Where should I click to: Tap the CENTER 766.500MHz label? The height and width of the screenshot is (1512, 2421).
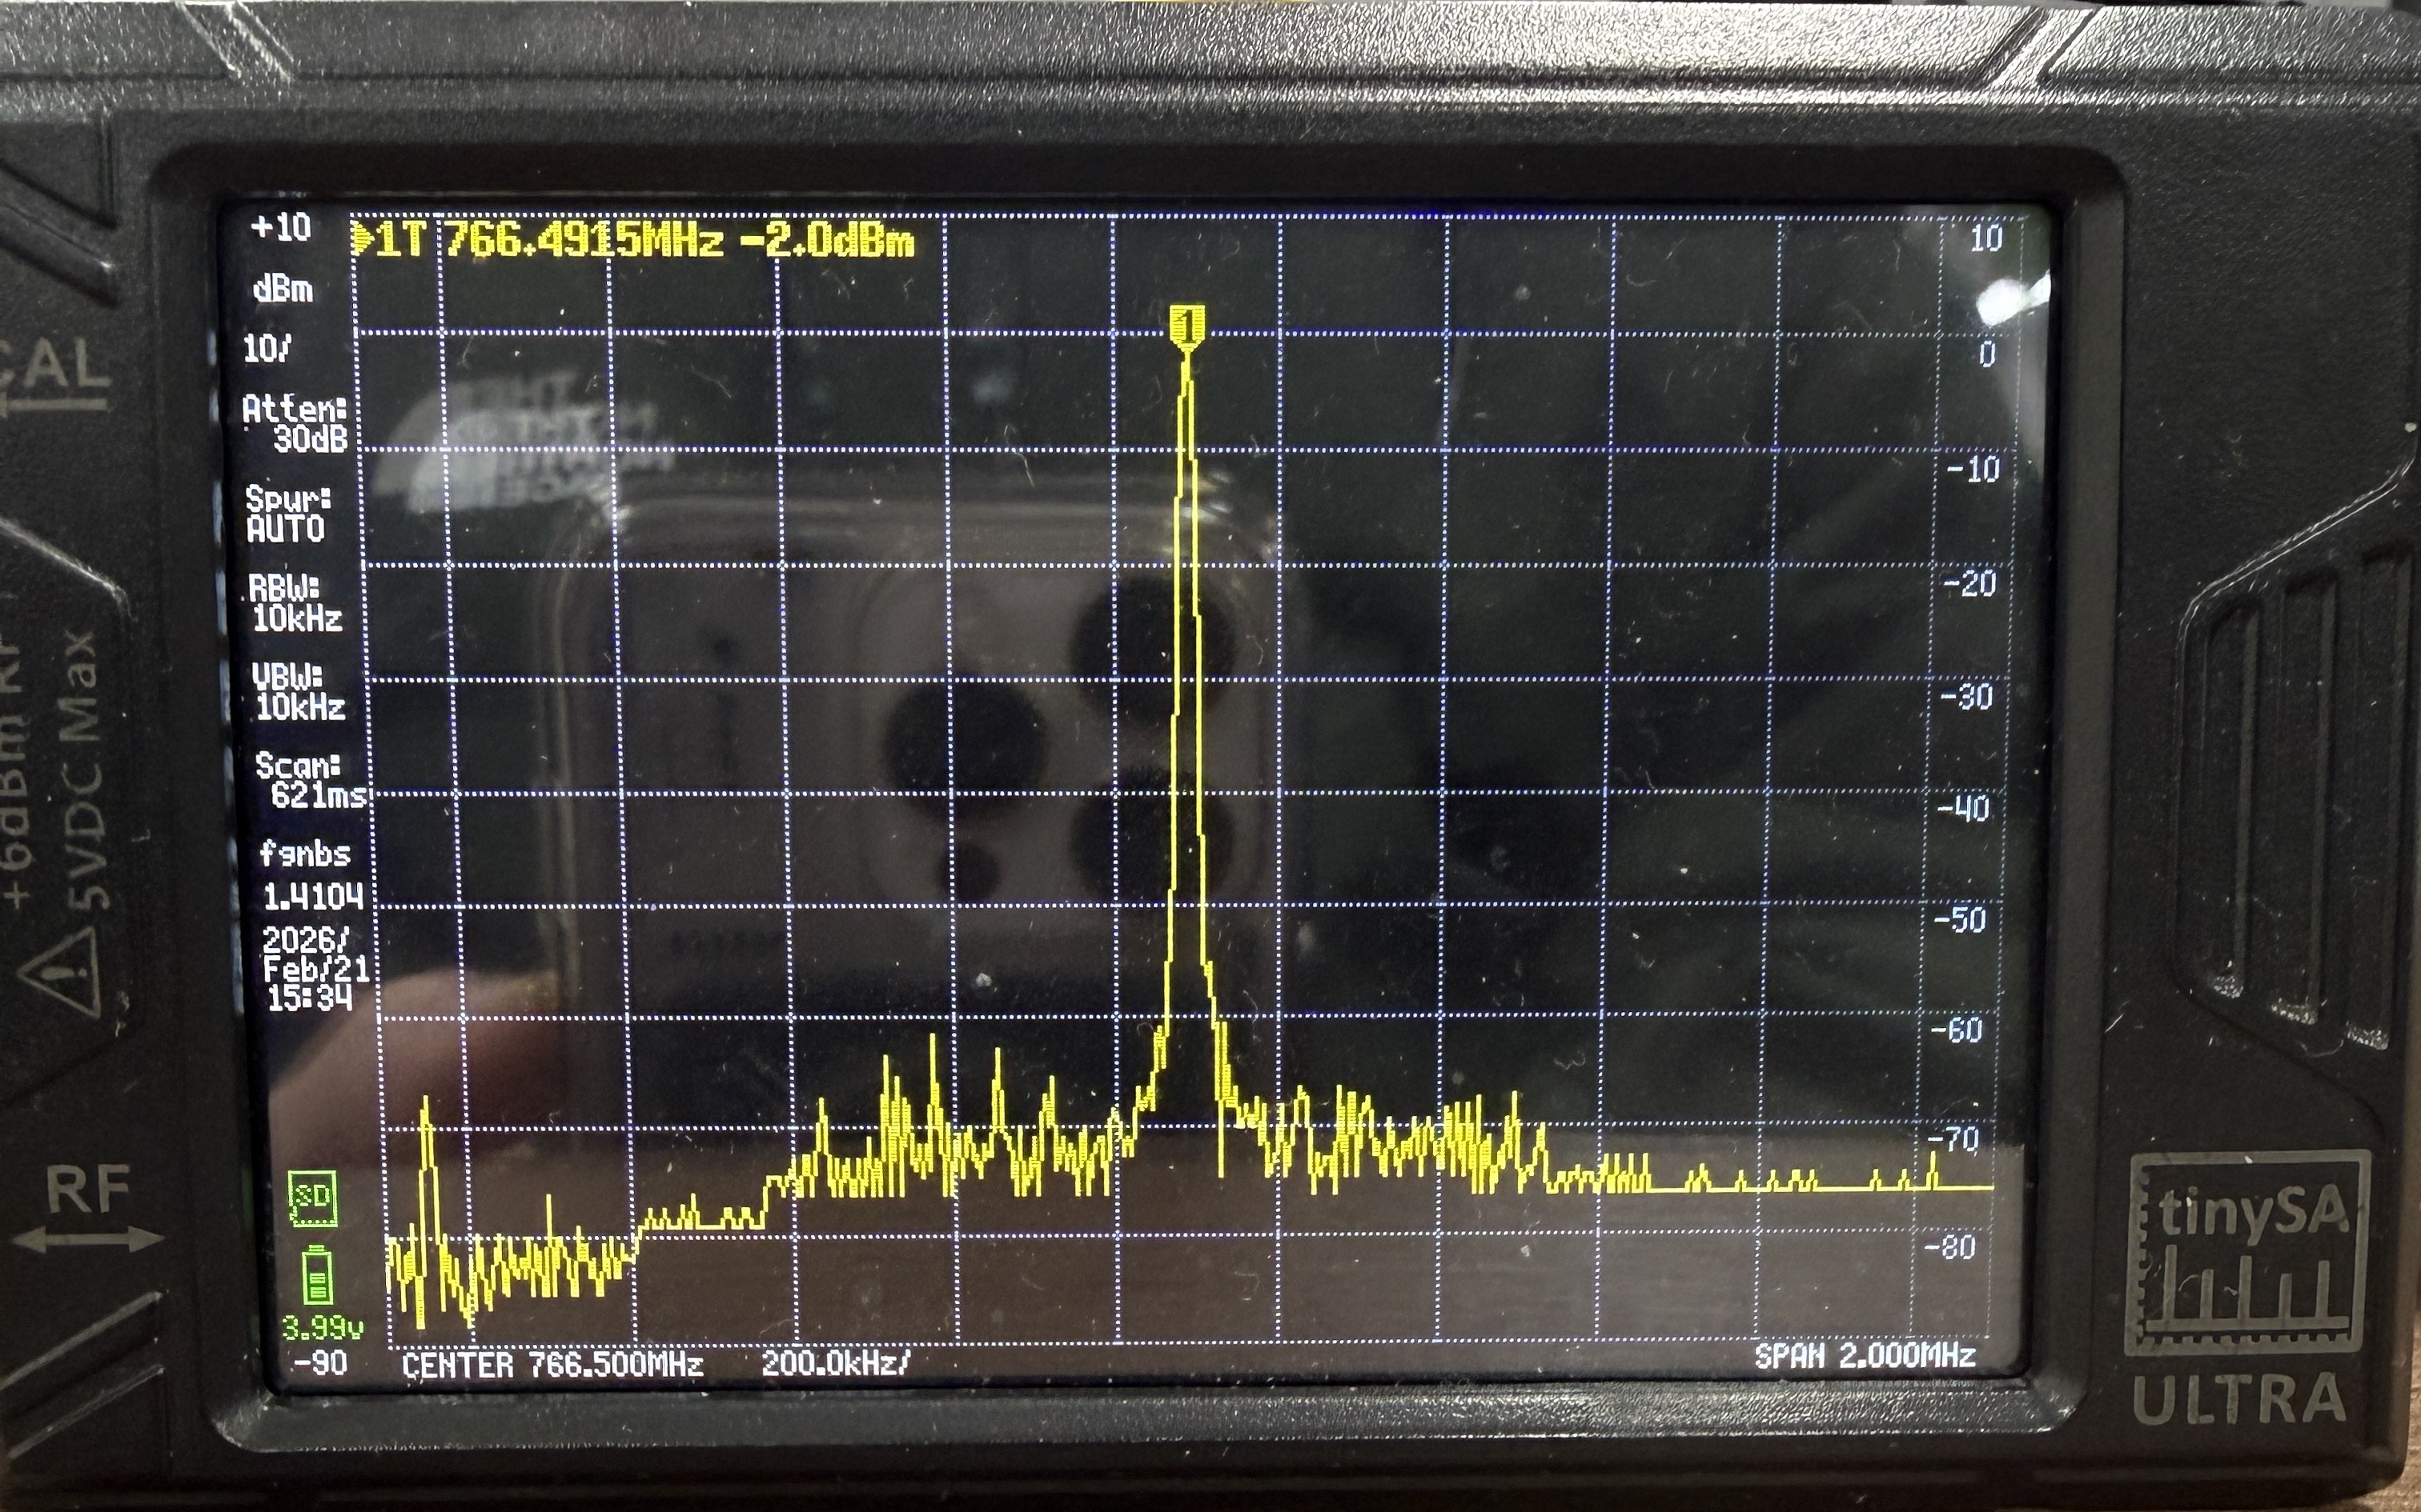point(552,1365)
